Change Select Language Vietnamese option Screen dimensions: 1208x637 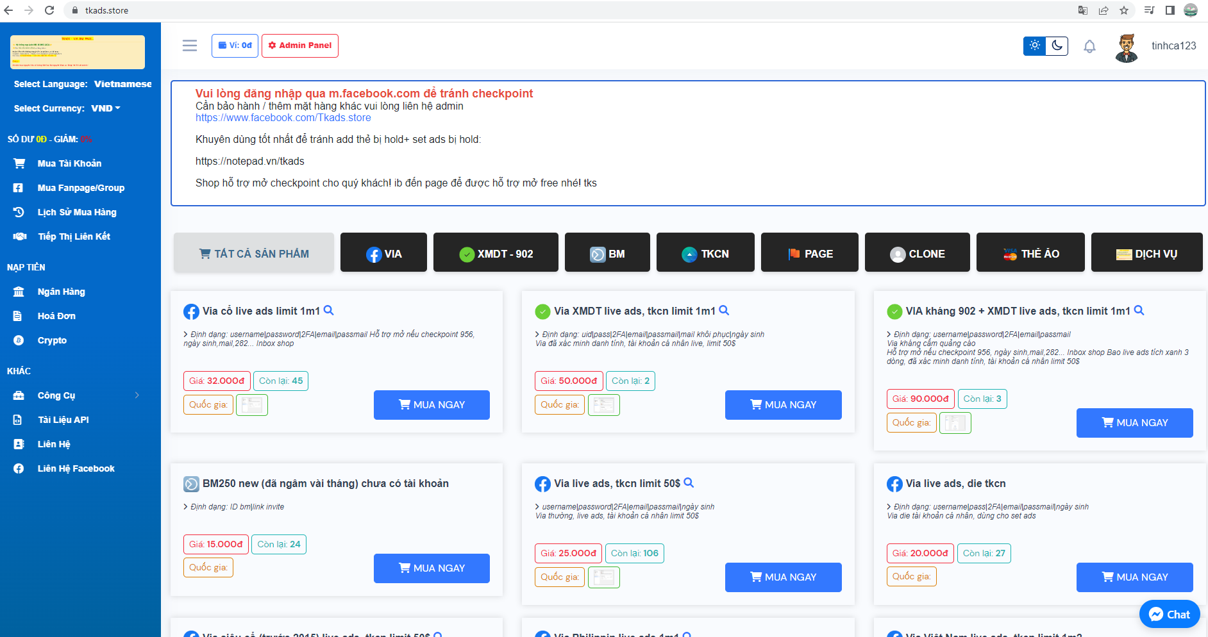click(x=122, y=84)
